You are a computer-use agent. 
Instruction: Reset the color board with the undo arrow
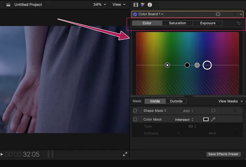(x=239, y=23)
